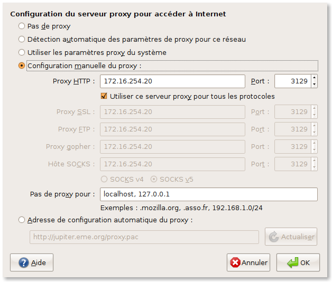Uncheck "Utiliser ce serveur proxy pour tous les protocoles"

click(x=104, y=97)
